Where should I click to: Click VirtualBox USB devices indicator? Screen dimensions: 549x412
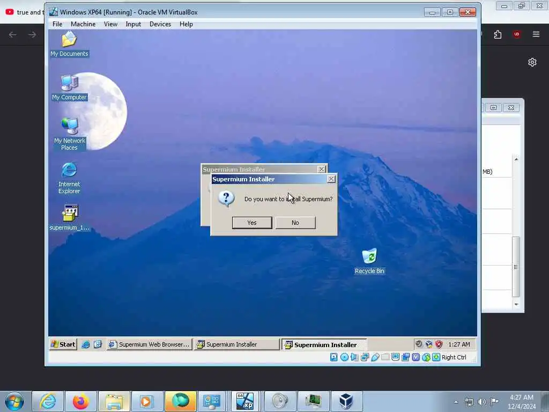[x=375, y=357]
